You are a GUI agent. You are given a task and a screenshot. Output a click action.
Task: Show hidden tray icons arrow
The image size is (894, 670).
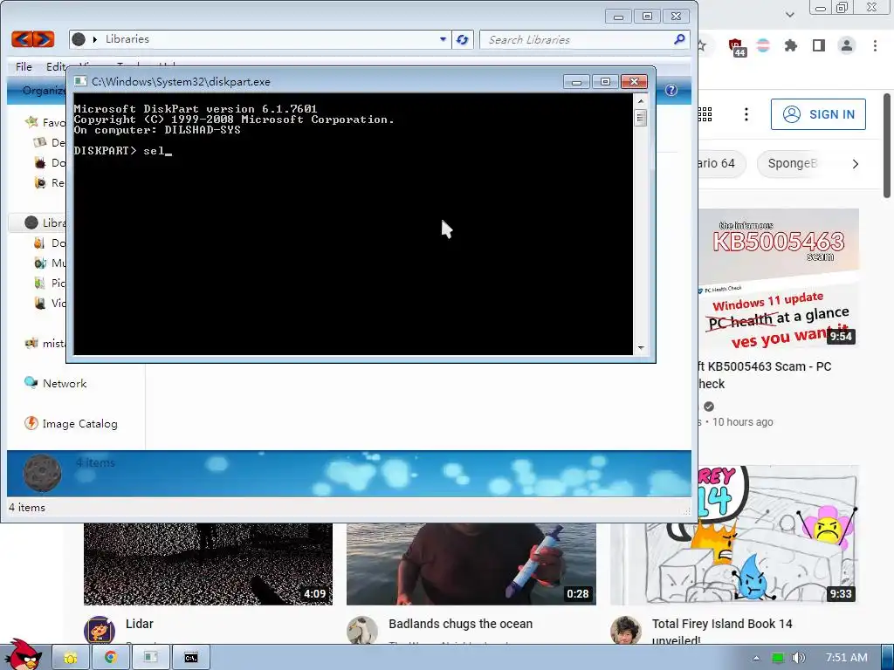756,658
